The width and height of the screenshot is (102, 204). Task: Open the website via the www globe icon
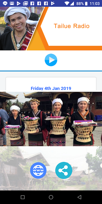pos(38,170)
